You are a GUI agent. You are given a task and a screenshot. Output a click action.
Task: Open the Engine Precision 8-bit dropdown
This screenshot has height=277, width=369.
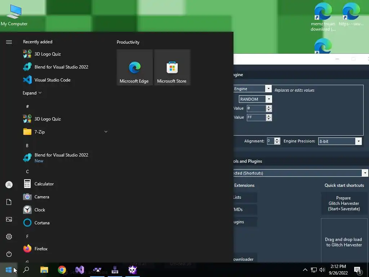click(x=340, y=141)
